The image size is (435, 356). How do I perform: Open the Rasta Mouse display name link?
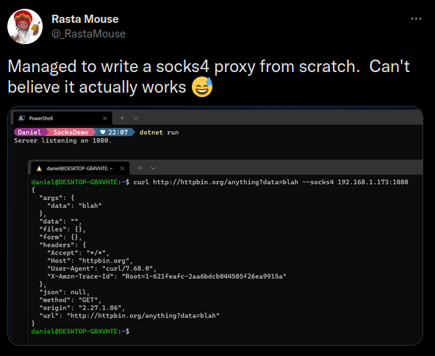tap(85, 19)
